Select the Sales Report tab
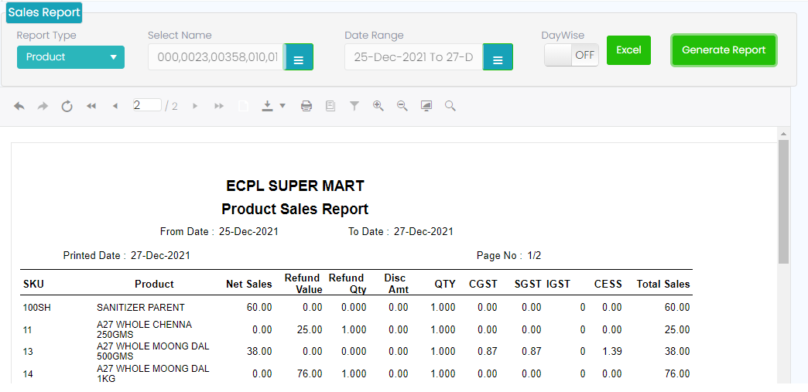 point(44,12)
